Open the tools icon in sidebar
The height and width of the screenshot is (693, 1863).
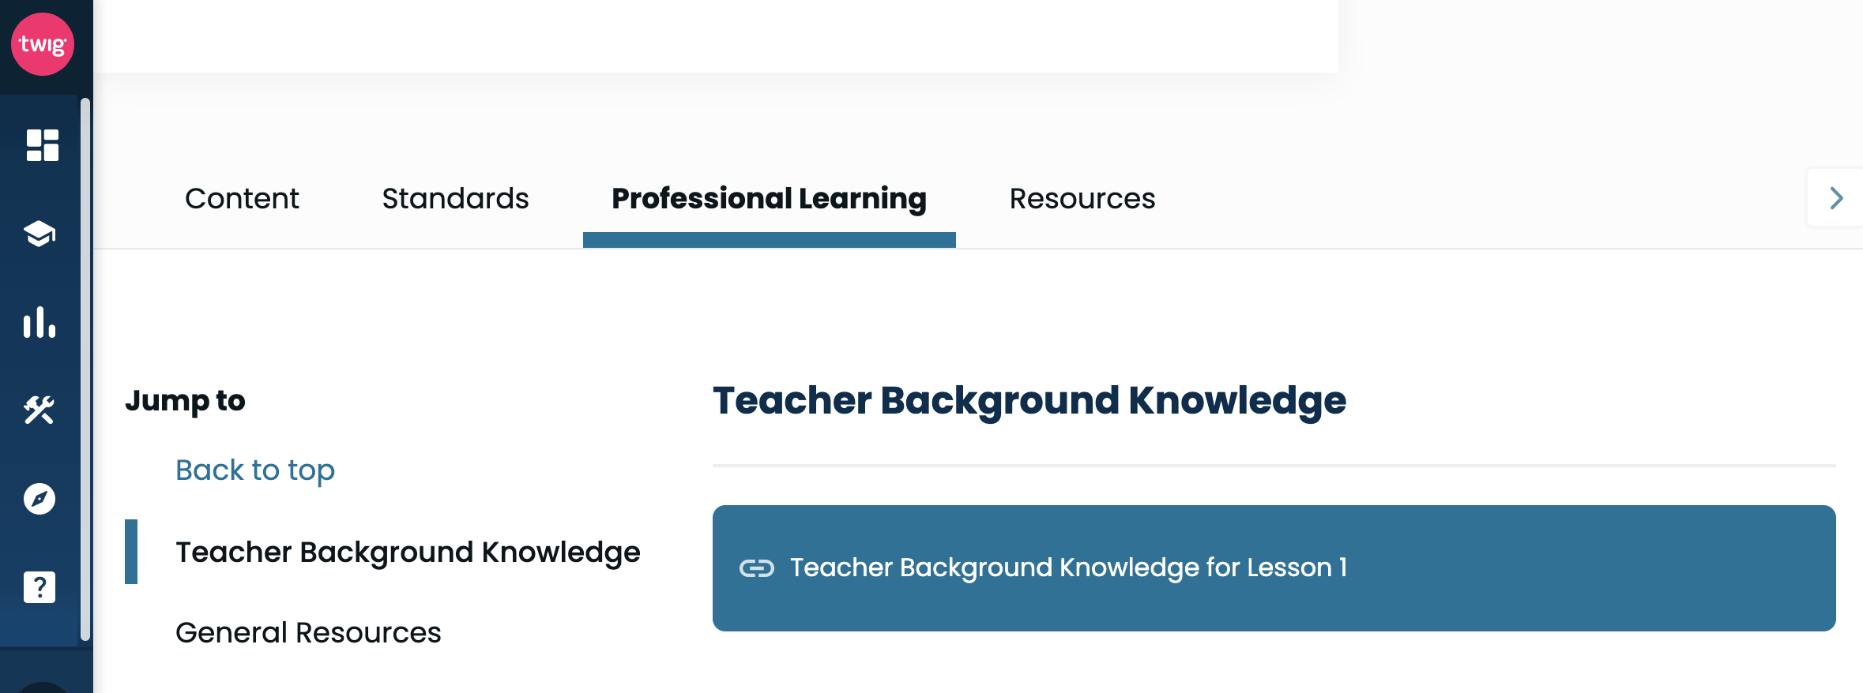tap(40, 410)
